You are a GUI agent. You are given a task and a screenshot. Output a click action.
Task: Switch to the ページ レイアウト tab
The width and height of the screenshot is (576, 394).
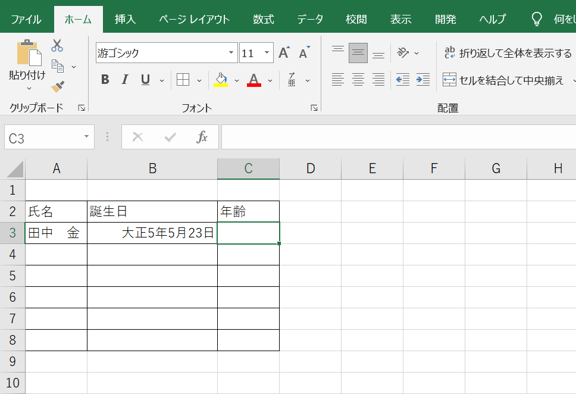click(195, 19)
